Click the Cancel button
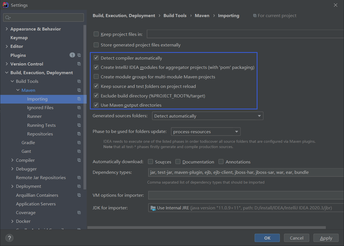This screenshot has width=344, height=246. tap(297, 238)
